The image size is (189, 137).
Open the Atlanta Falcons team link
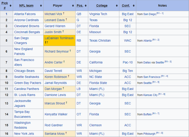click(25, 14)
